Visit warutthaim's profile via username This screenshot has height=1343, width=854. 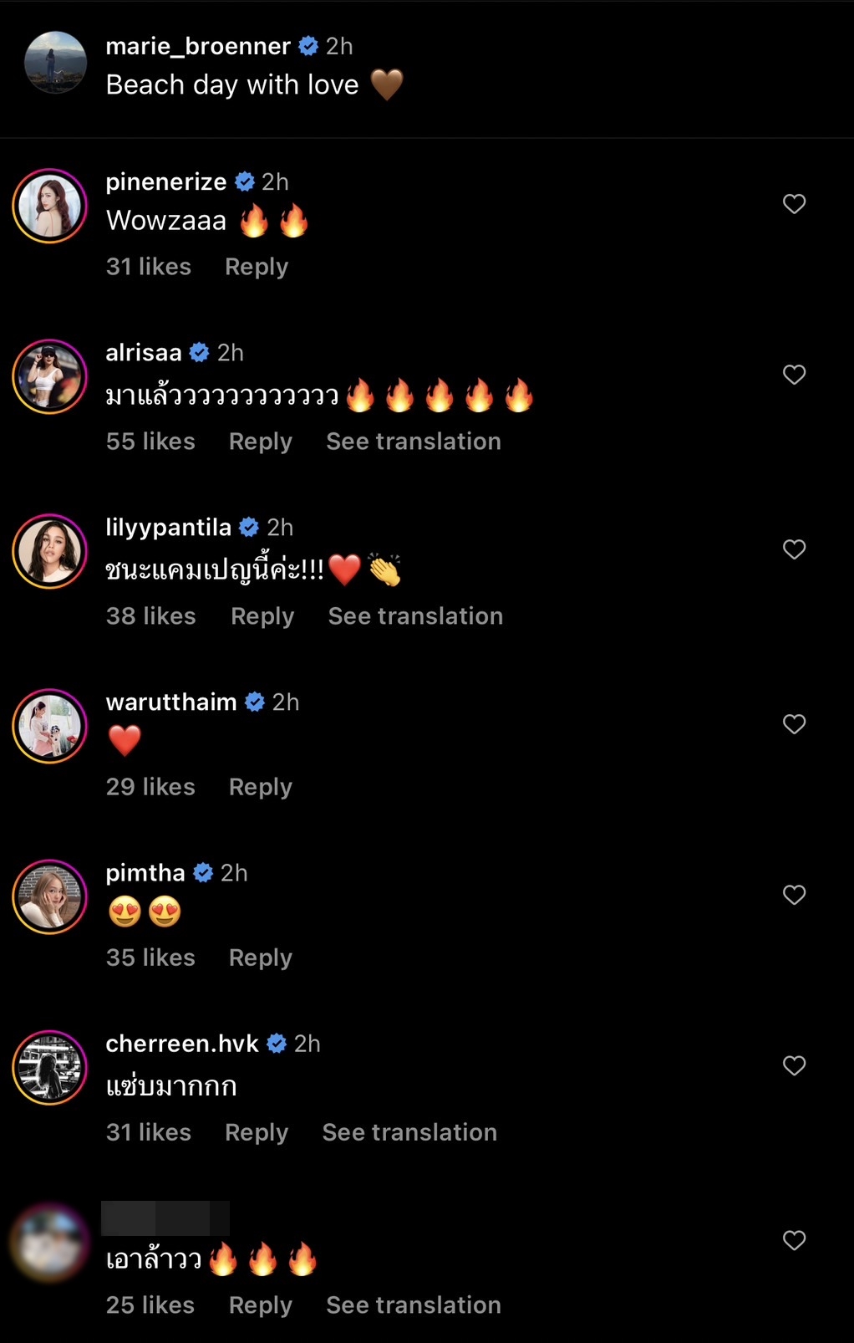[x=171, y=702]
